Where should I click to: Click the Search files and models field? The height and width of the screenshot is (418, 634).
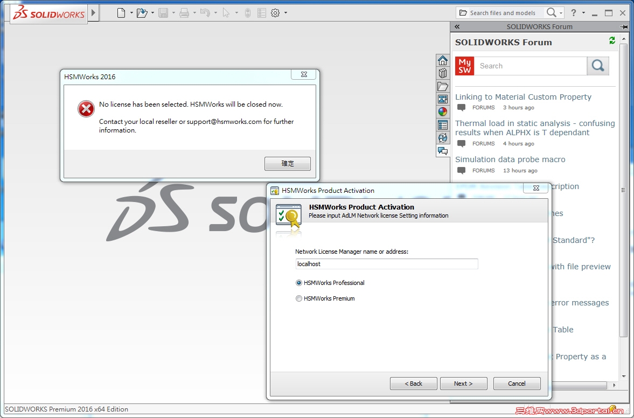503,13
